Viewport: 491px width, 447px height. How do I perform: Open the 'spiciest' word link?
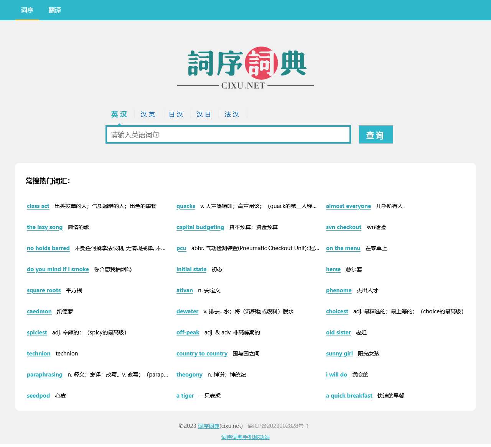point(37,332)
